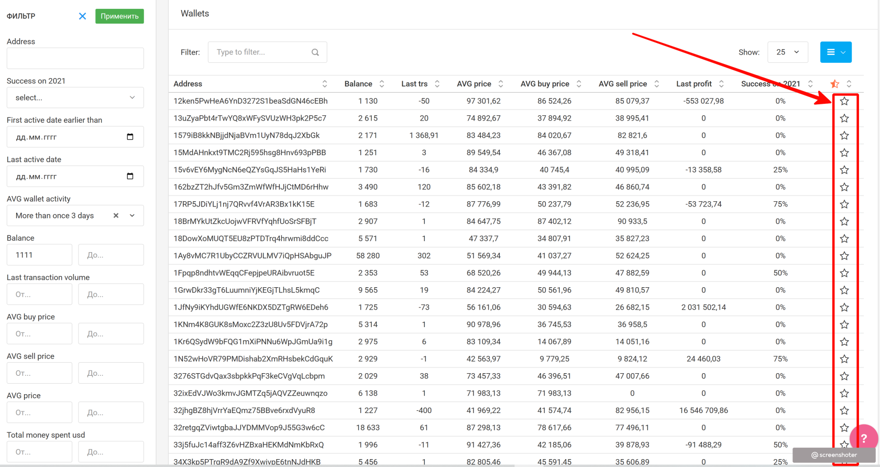
Task: Click the Address filter input field
Action: point(75,58)
